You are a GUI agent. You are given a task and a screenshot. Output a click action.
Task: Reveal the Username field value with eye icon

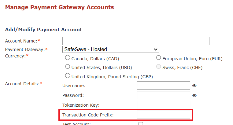[194, 86]
